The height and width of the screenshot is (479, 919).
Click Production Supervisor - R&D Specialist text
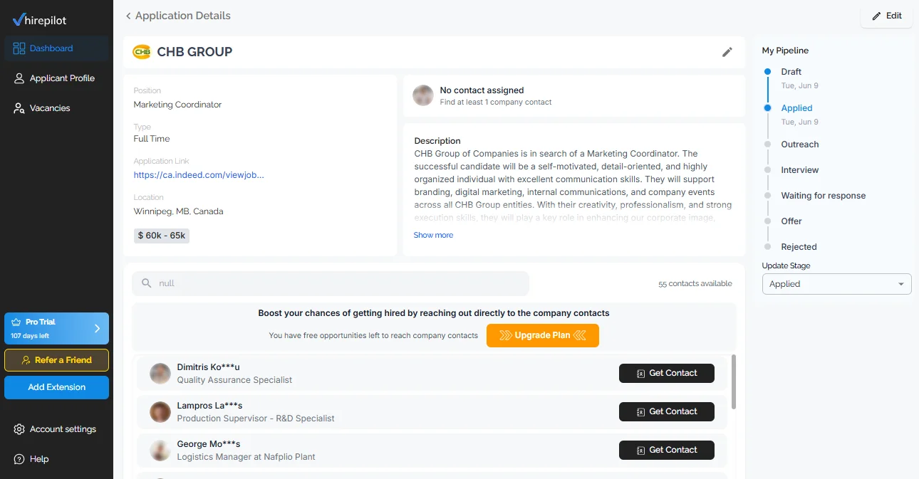click(x=256, y=419)
